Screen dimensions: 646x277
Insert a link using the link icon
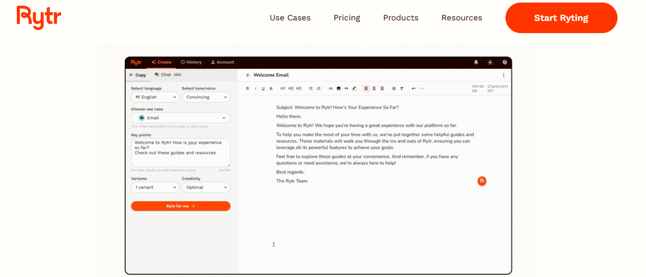[x=330, y=89]
